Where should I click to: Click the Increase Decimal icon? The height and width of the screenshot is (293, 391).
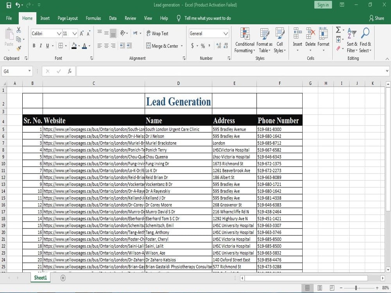[x=219, y=46]
